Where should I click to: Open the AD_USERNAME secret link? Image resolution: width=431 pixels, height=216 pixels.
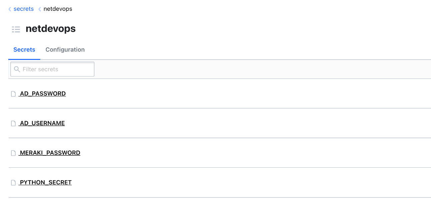coord(42,123)
